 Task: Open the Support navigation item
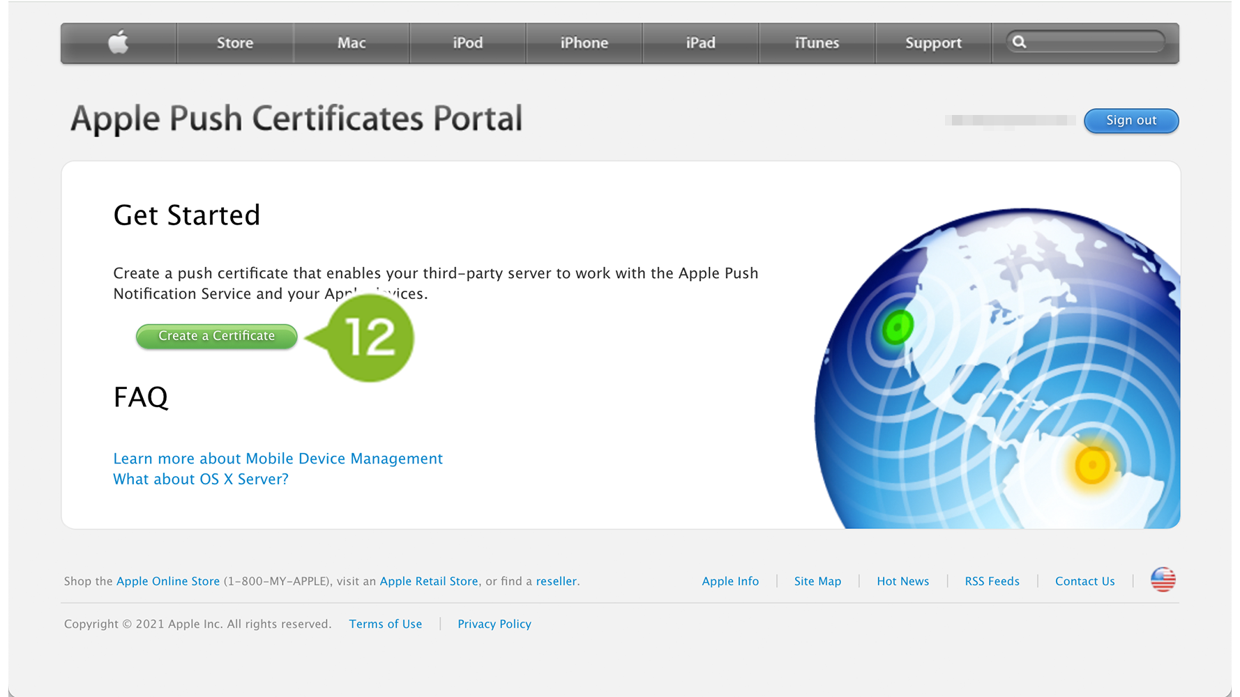point(933,43)
